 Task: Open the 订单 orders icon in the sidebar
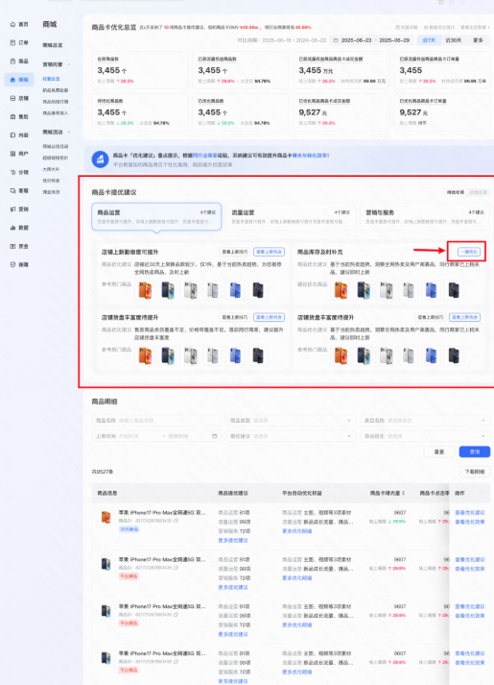point(13,43)
